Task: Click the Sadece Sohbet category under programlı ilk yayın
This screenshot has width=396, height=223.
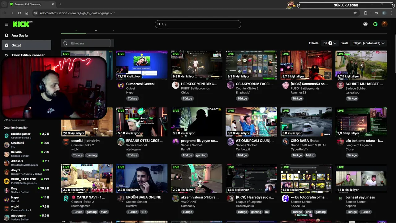Action: click(x=192, y=145)
